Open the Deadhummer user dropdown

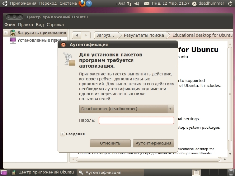point(126,109)
